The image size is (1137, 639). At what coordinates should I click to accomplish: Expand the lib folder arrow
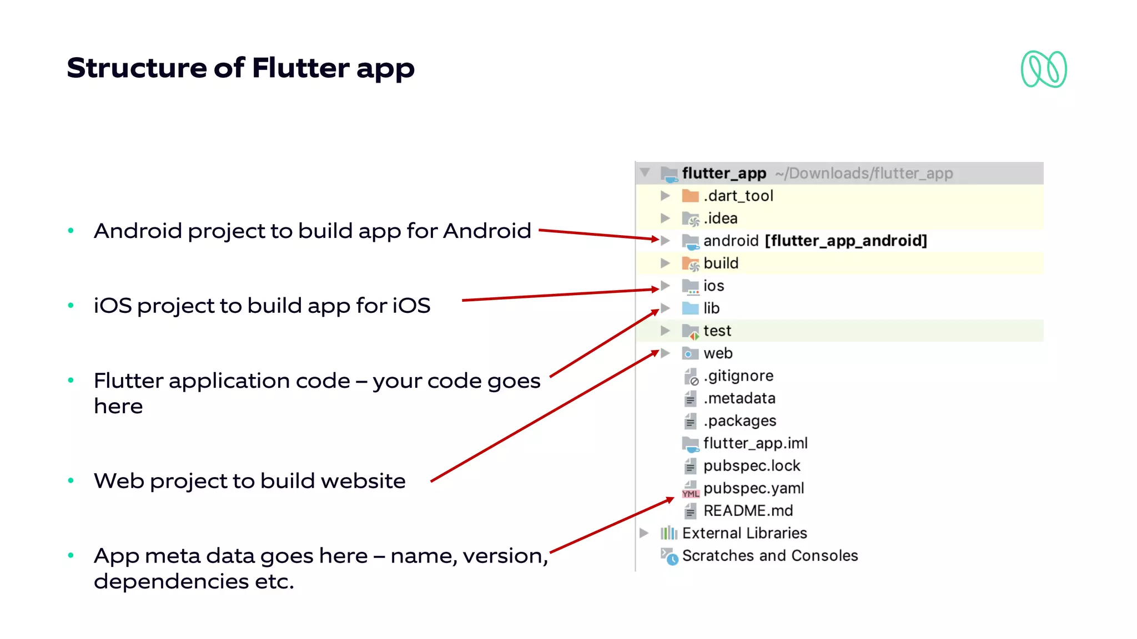[x=665, y=308]
